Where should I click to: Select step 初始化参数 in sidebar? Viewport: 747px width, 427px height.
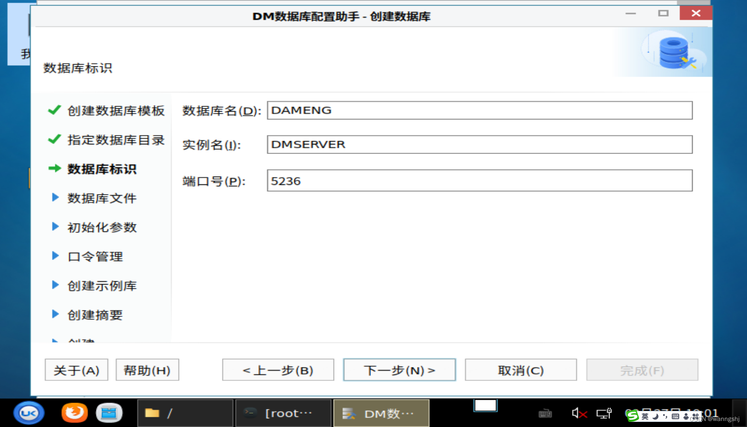(102, 227)
